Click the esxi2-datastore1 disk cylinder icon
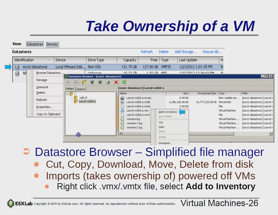 pos(17,67)
